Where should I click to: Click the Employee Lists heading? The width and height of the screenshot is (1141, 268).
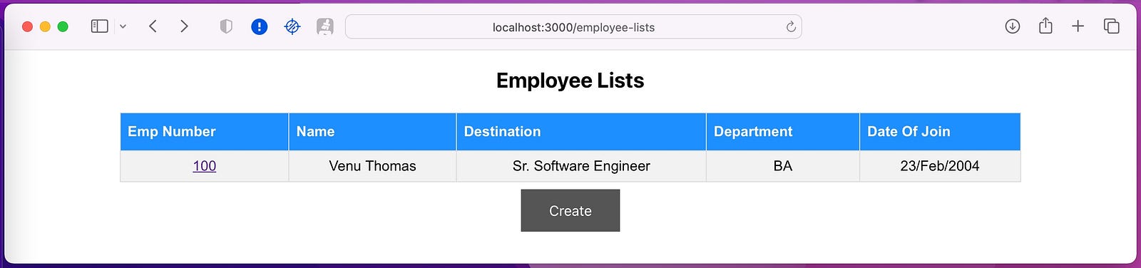coord(570,81)
